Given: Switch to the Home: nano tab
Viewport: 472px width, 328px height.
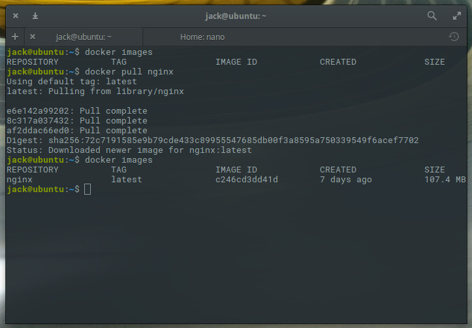Looking at the screenshot, I should pos(202,37).
